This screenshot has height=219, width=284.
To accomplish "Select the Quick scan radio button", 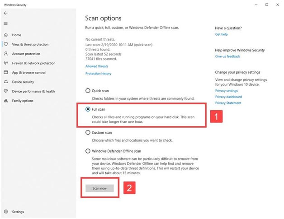I will click(88, 91).
